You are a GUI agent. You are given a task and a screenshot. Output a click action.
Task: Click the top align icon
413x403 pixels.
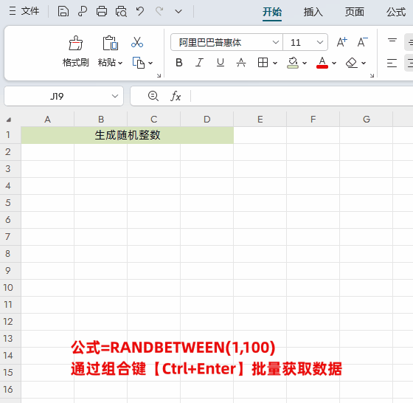[x=392, y=41]
